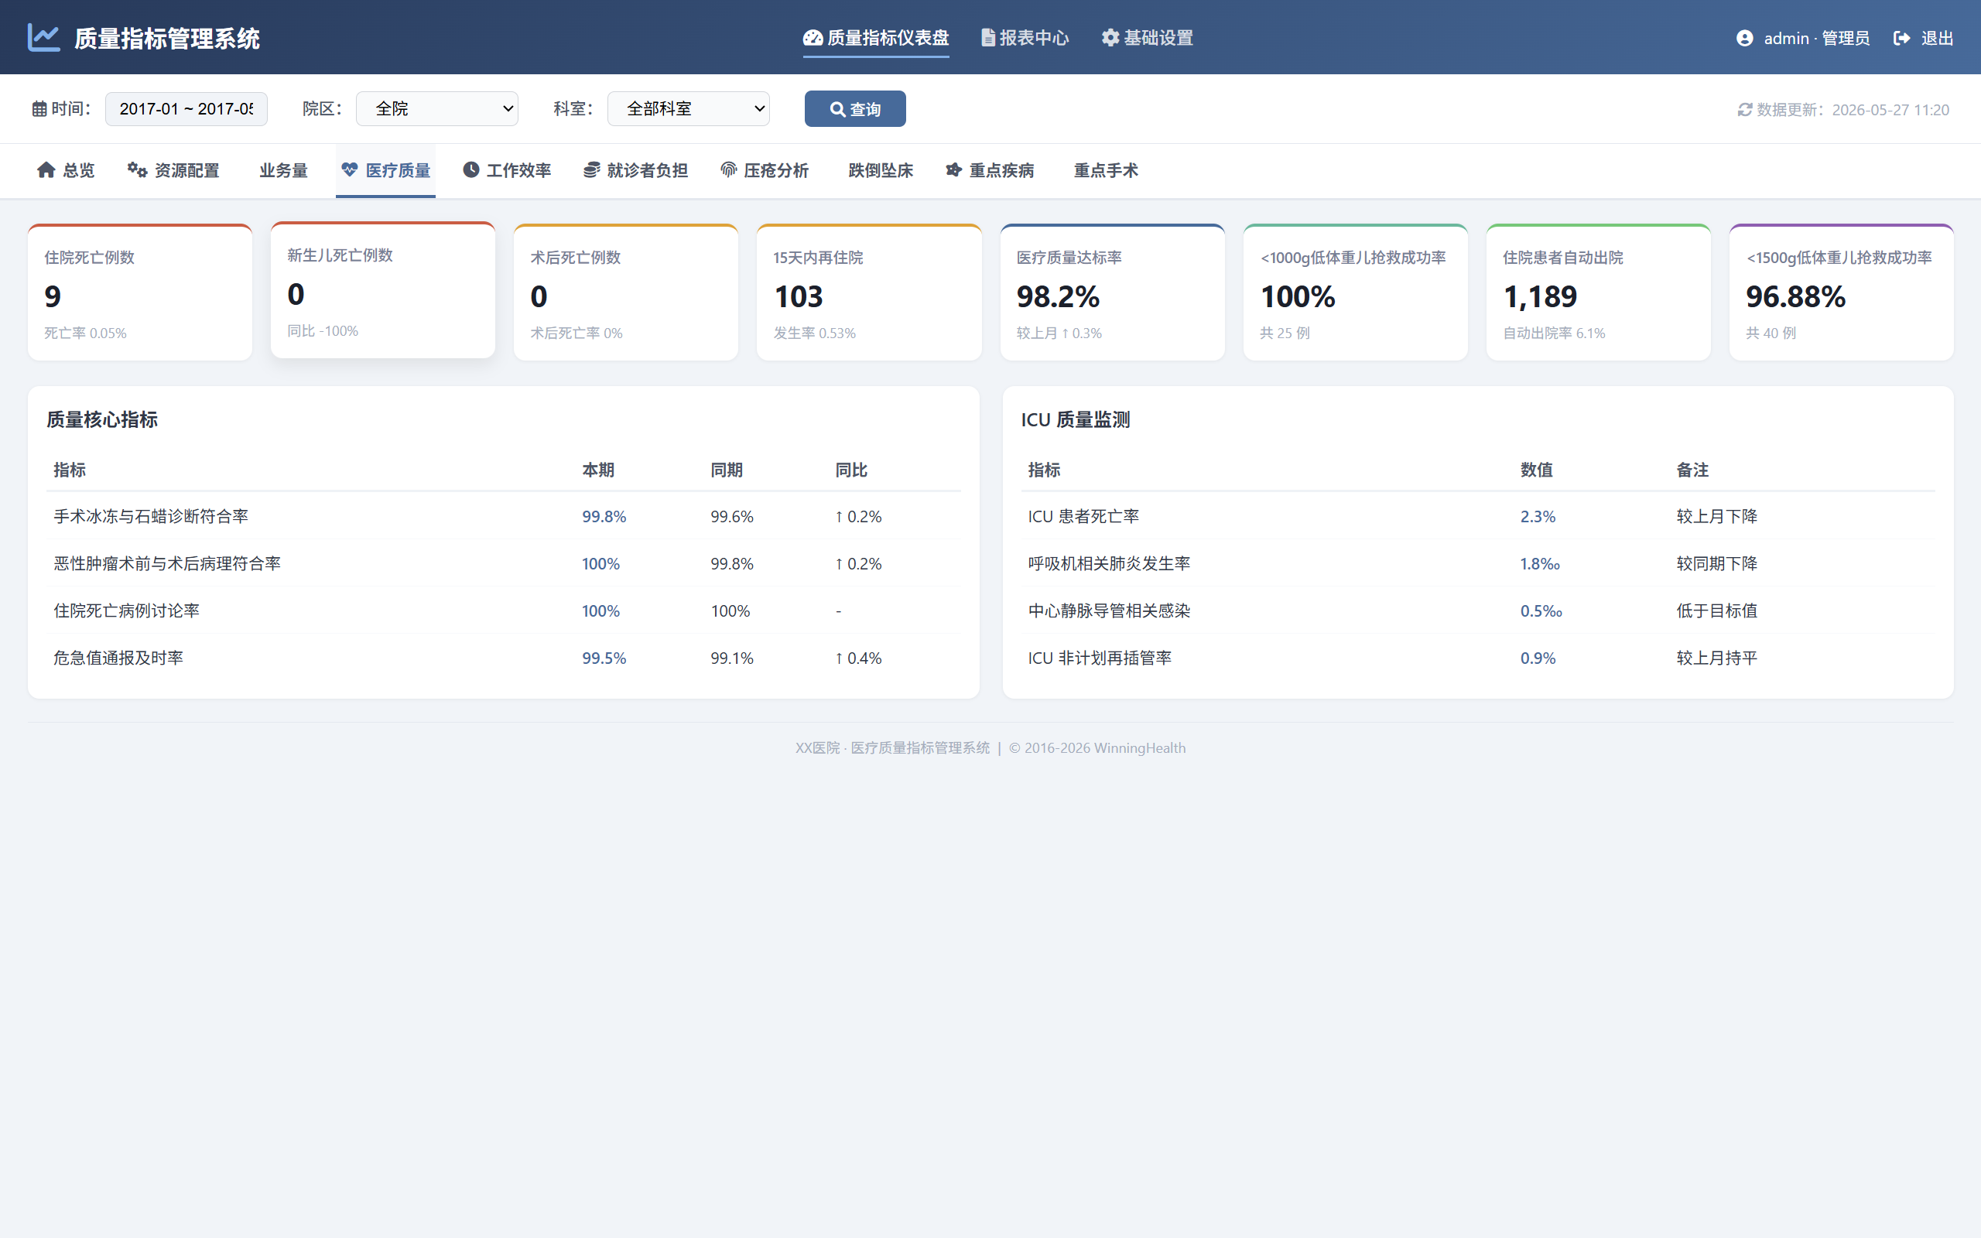Click the 2.3% ICU mortality value

click(x=1538, y=517)
